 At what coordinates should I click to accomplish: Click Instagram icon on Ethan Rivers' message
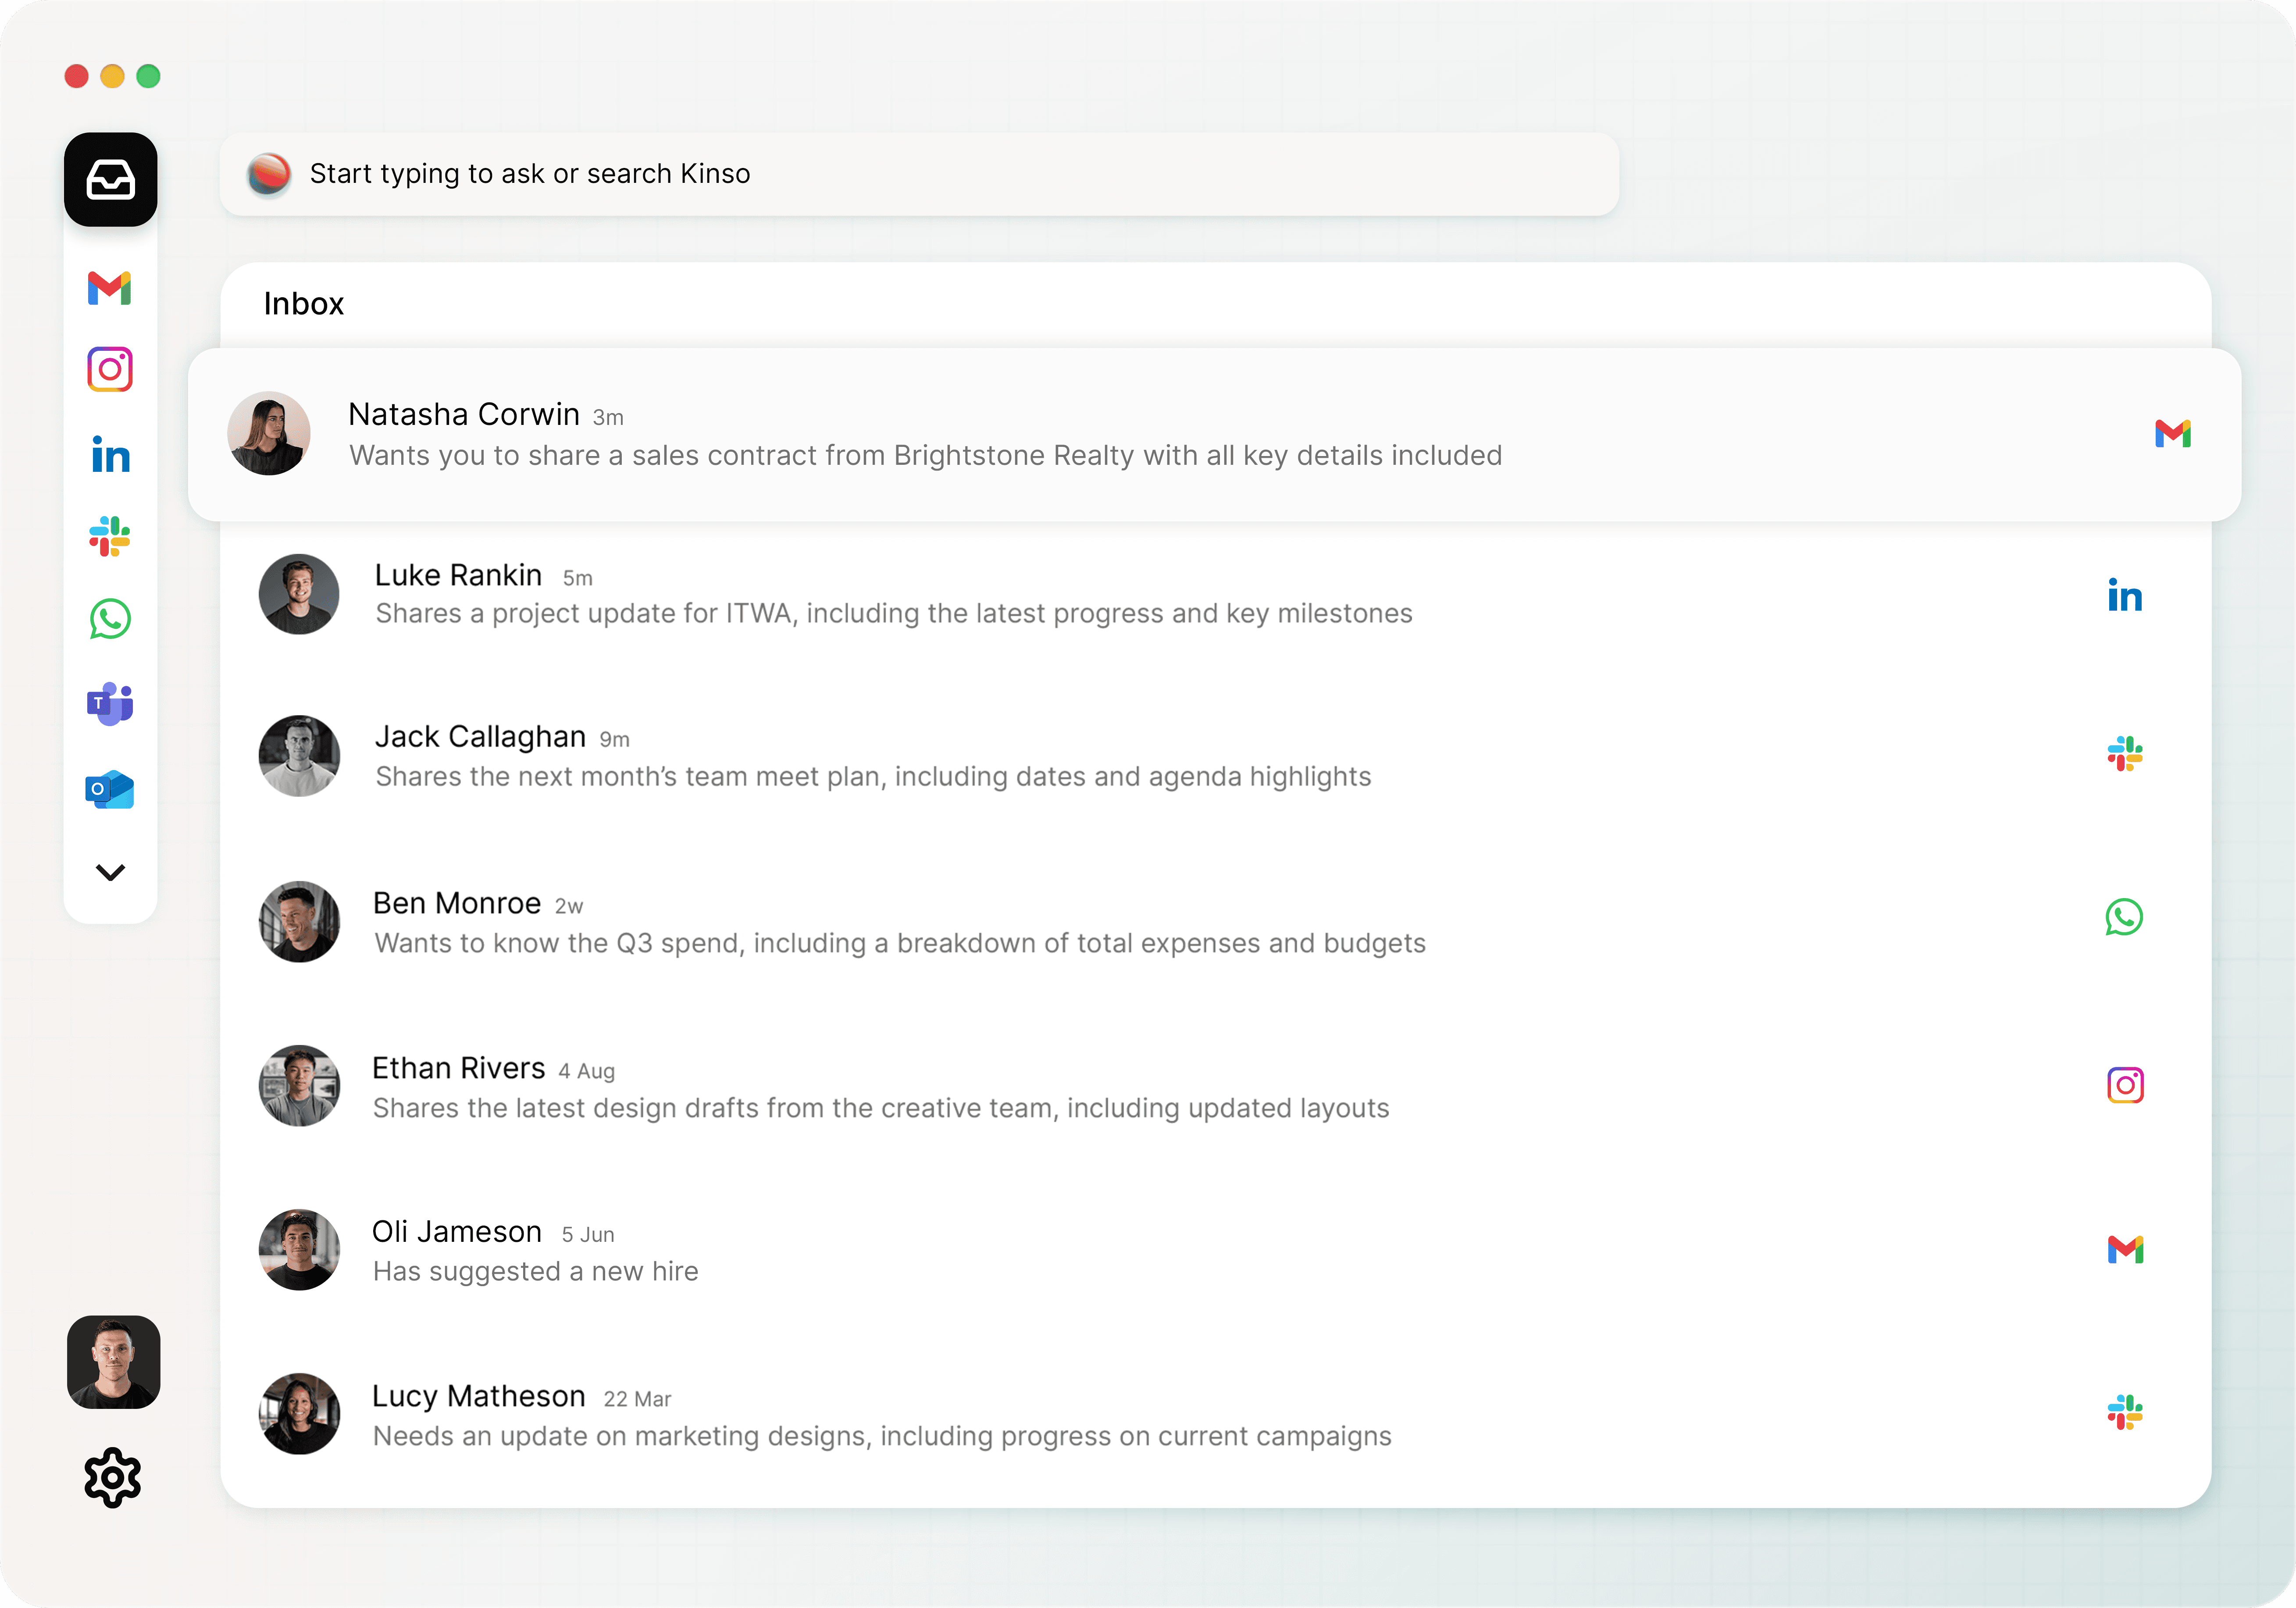pyautogui.click(x=2125, y=1085)
